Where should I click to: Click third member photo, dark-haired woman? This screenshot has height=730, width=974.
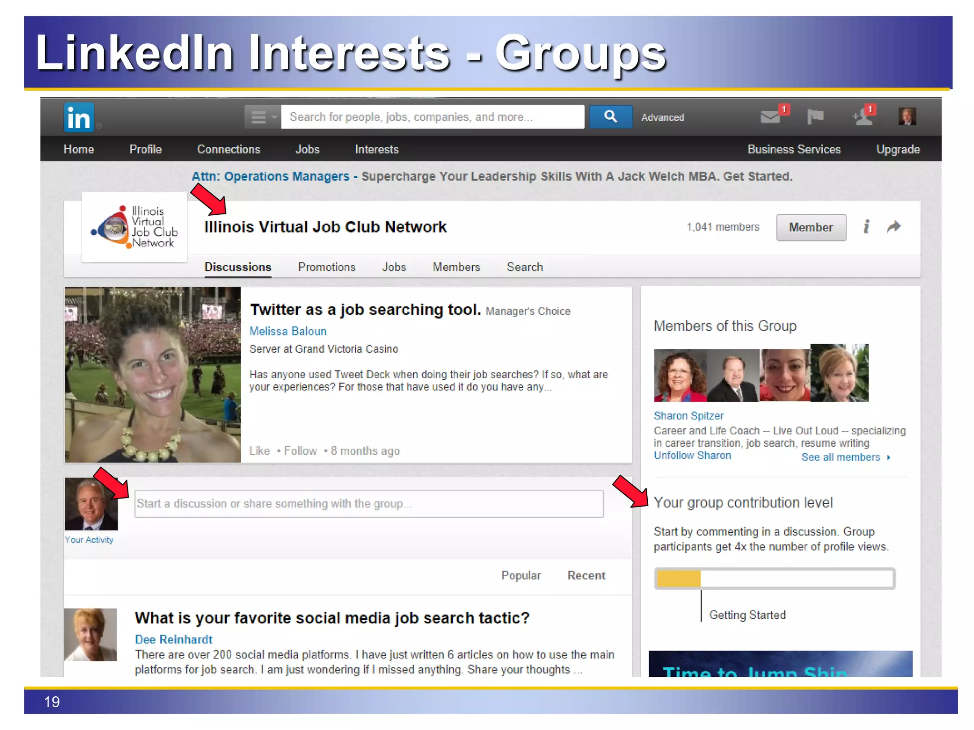tap(785, 375)
